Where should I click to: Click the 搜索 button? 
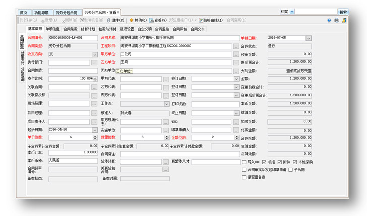(x=343, y=12)
